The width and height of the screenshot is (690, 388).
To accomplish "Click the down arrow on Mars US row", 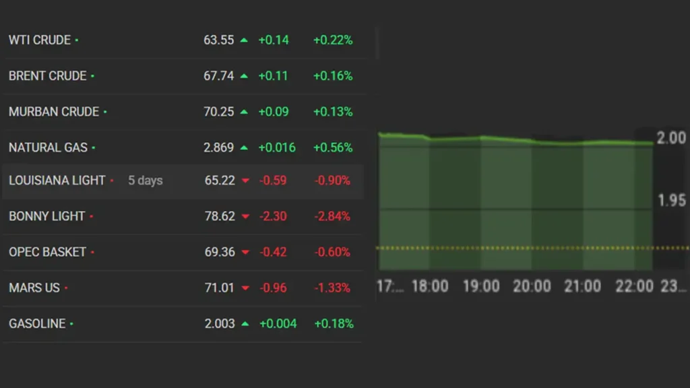I will (245, 288).
